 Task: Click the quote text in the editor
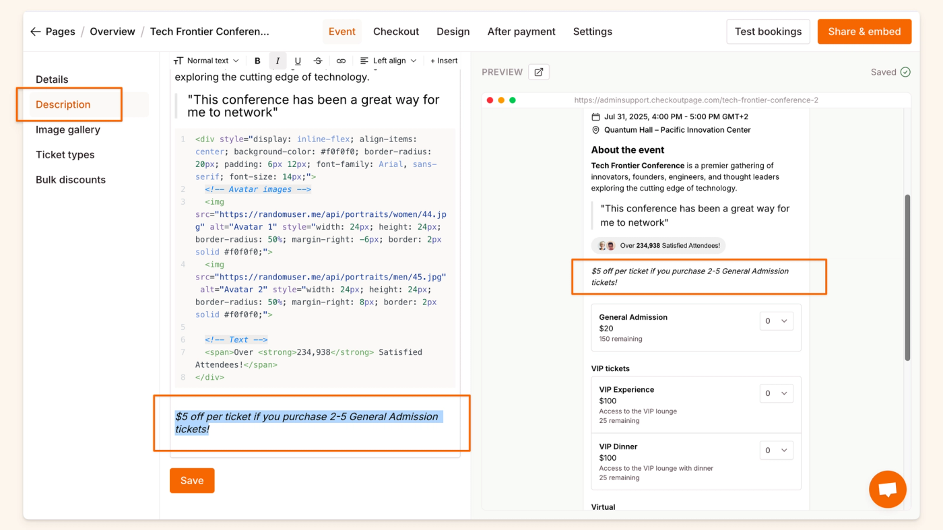point(314,106)
